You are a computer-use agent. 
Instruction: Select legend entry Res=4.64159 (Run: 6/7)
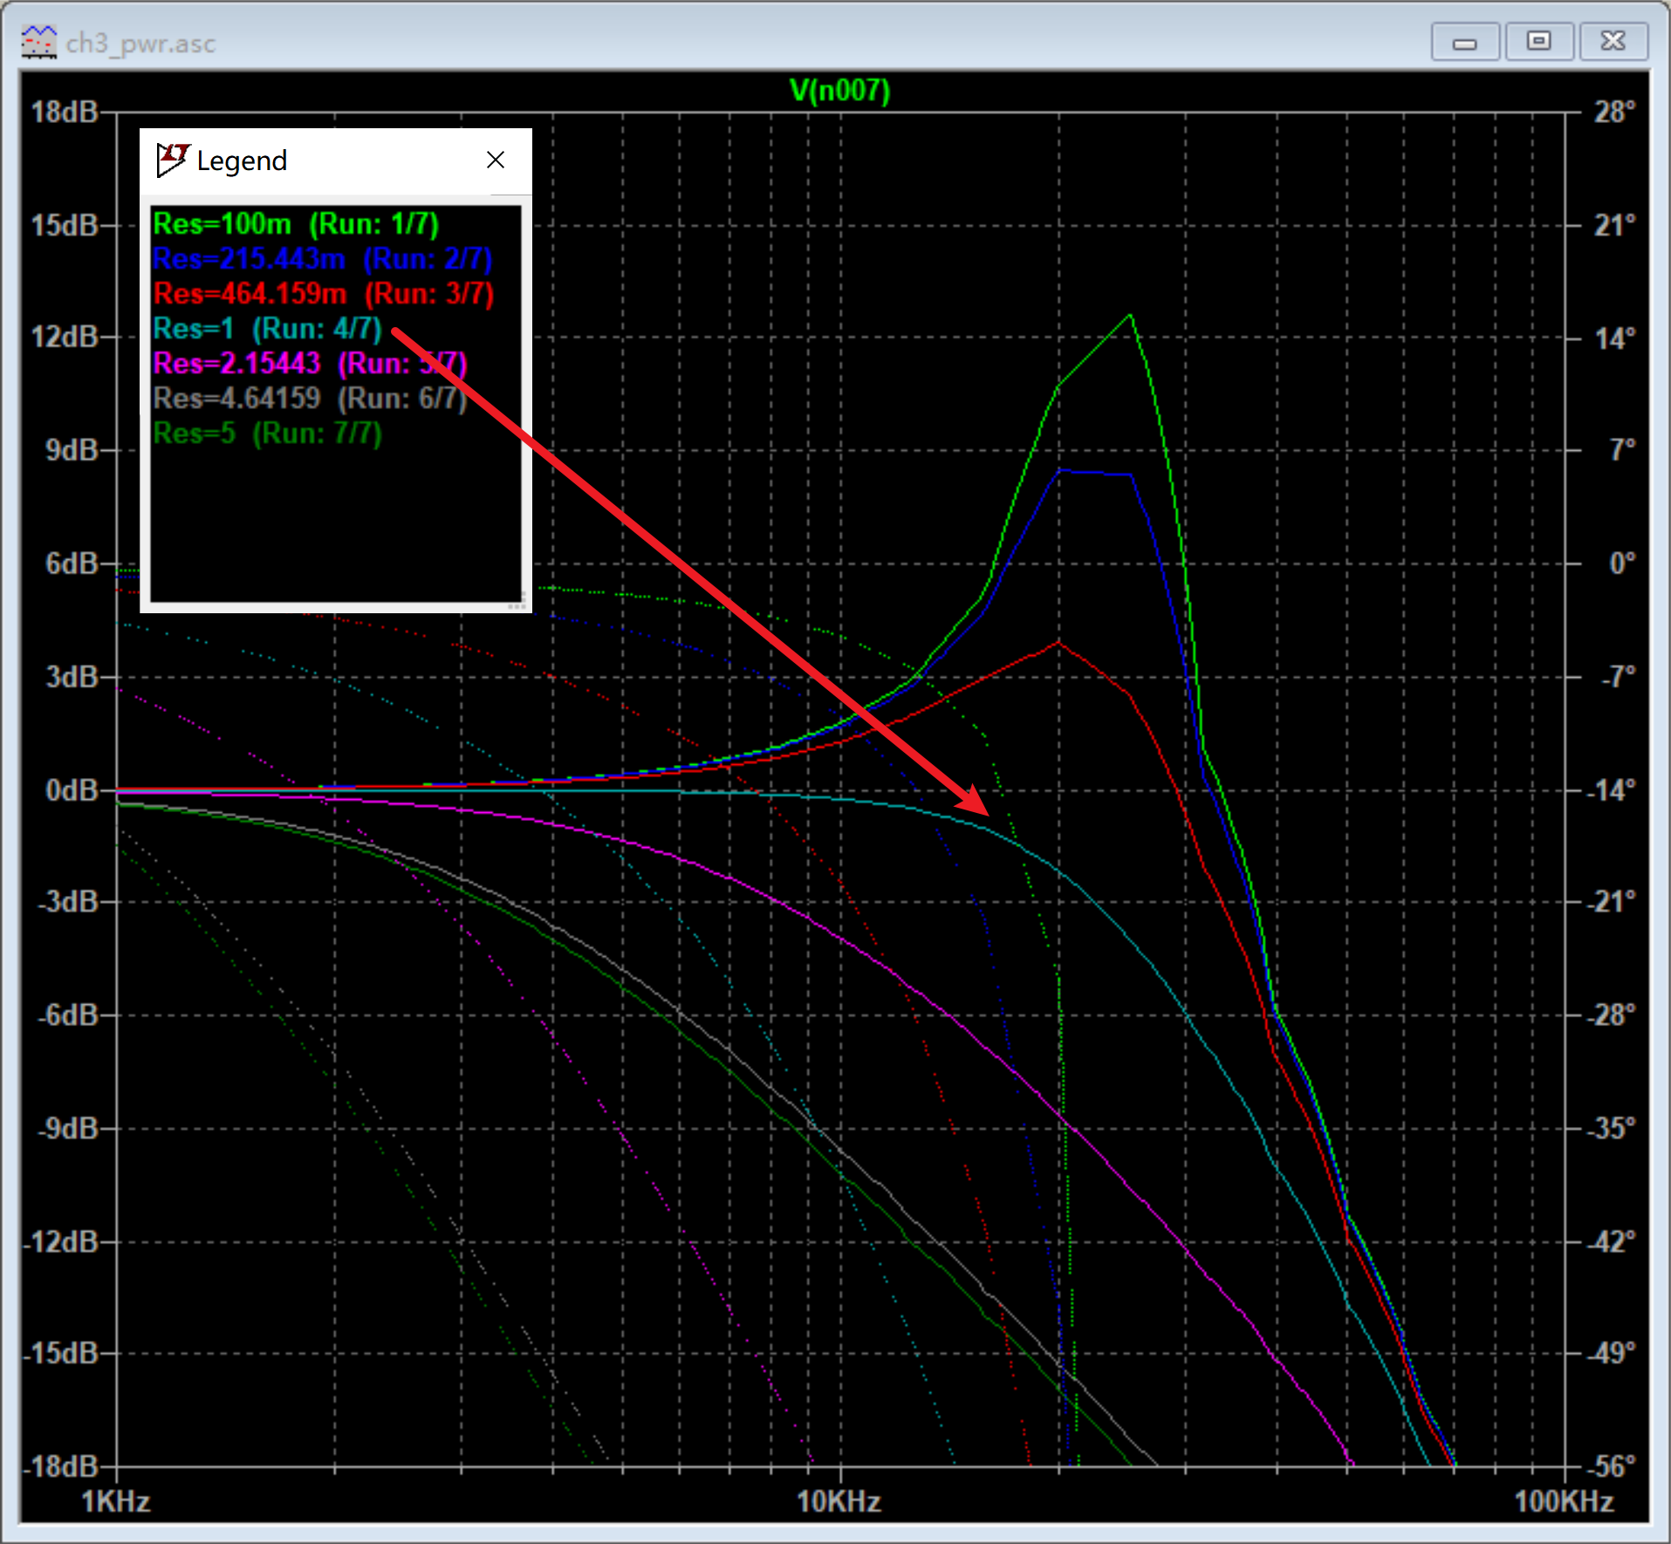point(310,399)
